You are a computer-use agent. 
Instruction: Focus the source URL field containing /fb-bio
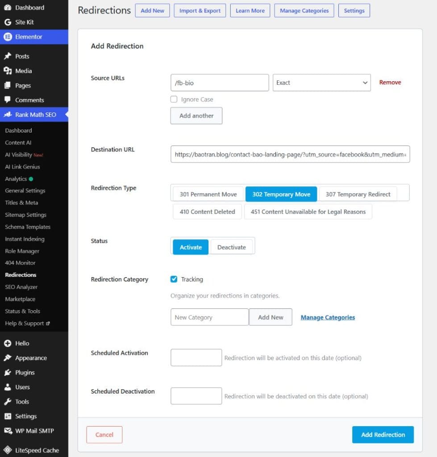(x=220, y=83)
